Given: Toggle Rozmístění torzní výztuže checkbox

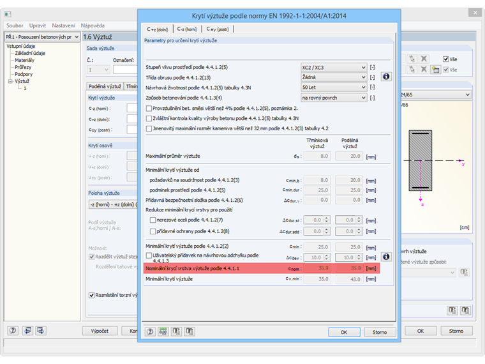Looking at the screenshot, I should [91, 295].
